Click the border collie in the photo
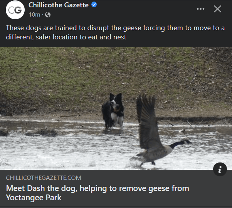 113,111
